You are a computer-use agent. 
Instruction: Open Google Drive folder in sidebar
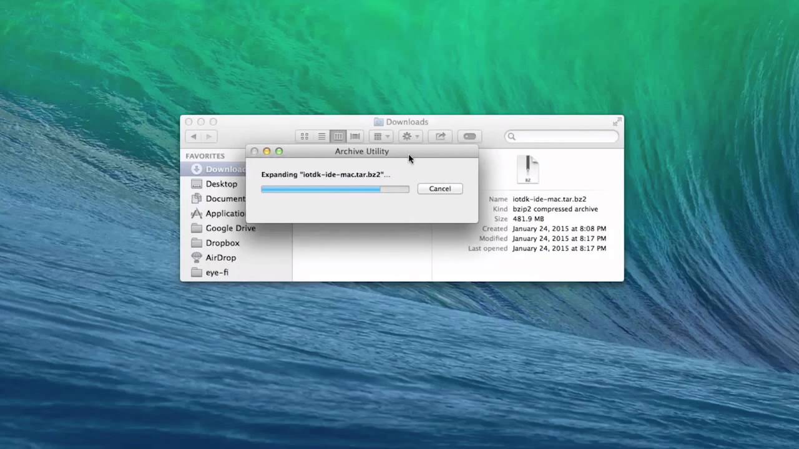223,228
